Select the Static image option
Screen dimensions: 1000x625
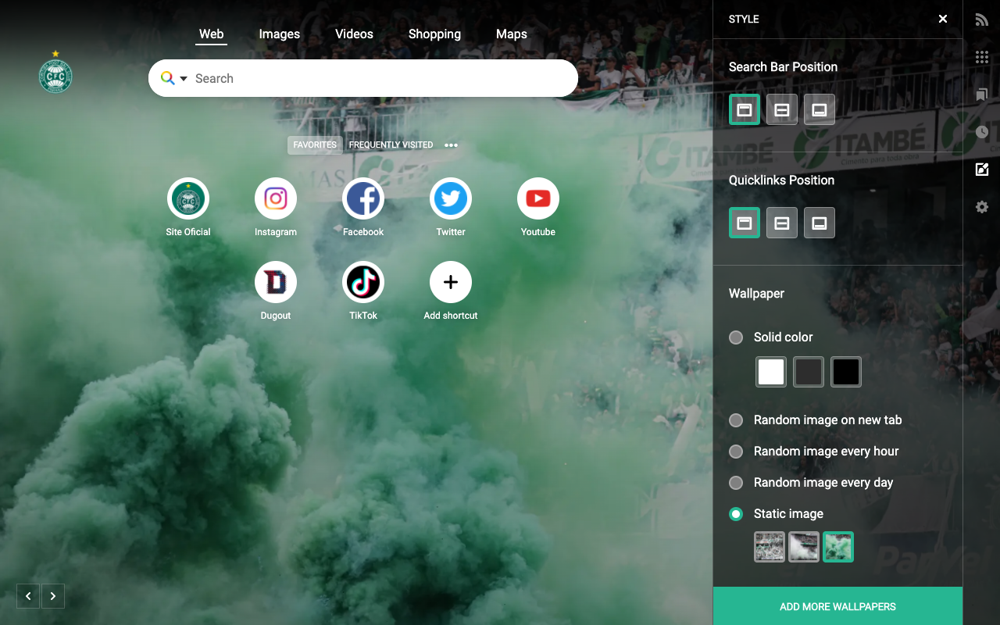click(x=736, y=514)
